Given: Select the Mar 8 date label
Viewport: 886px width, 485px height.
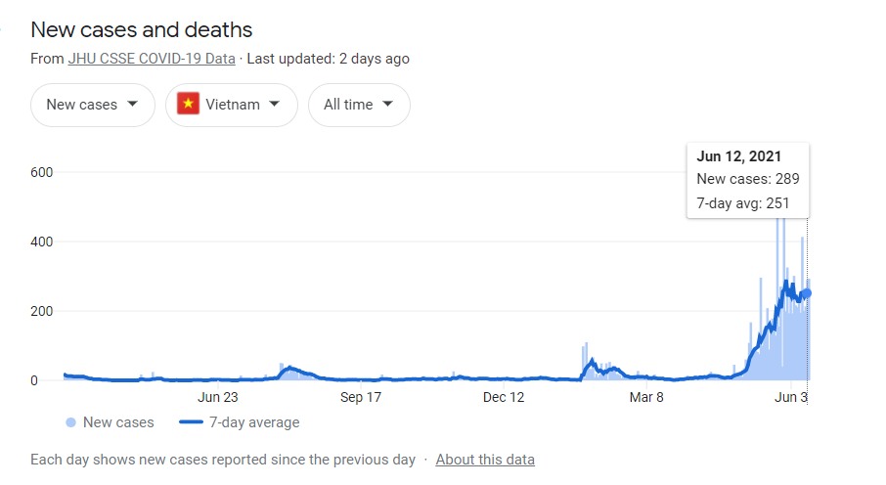Looking at the screenshot, I should [646, 397].
